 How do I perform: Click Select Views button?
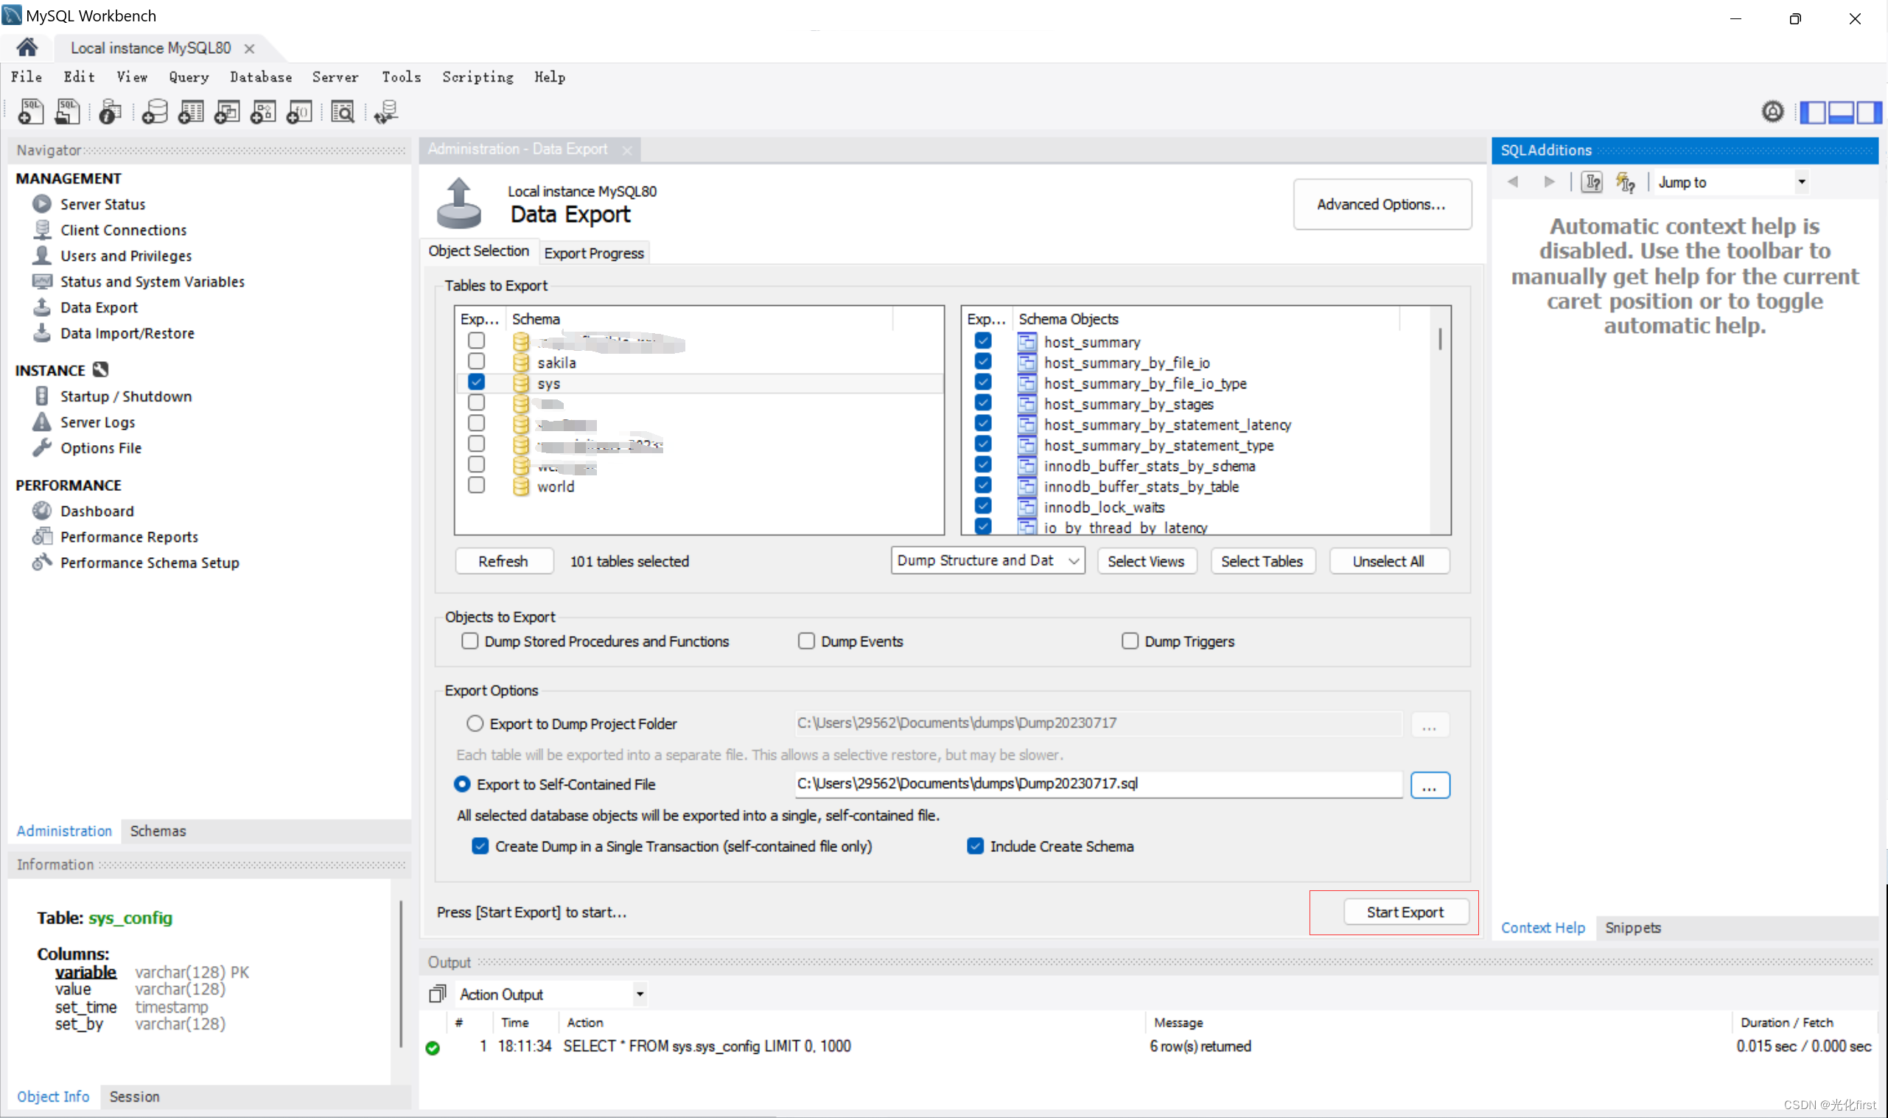[1145, 561]
